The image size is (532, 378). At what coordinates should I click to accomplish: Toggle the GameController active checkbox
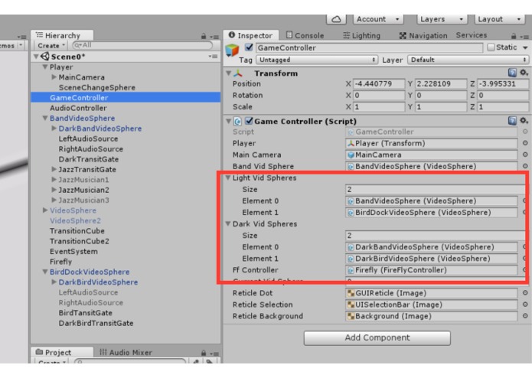[249, 47]
